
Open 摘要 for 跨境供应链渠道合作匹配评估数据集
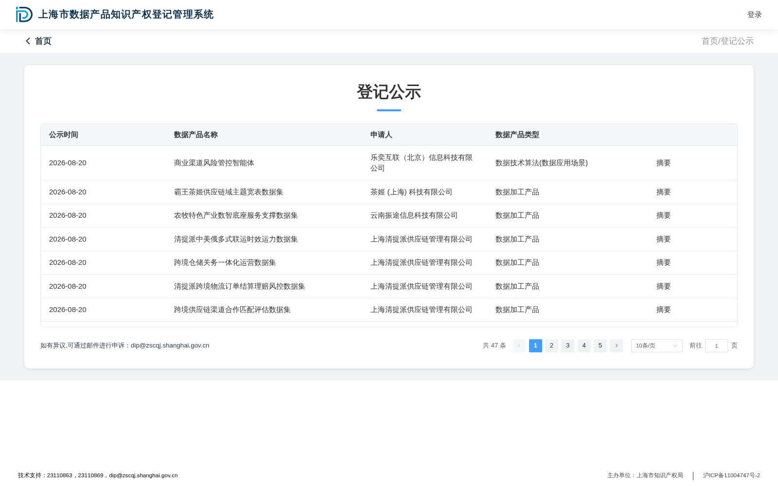663,310
